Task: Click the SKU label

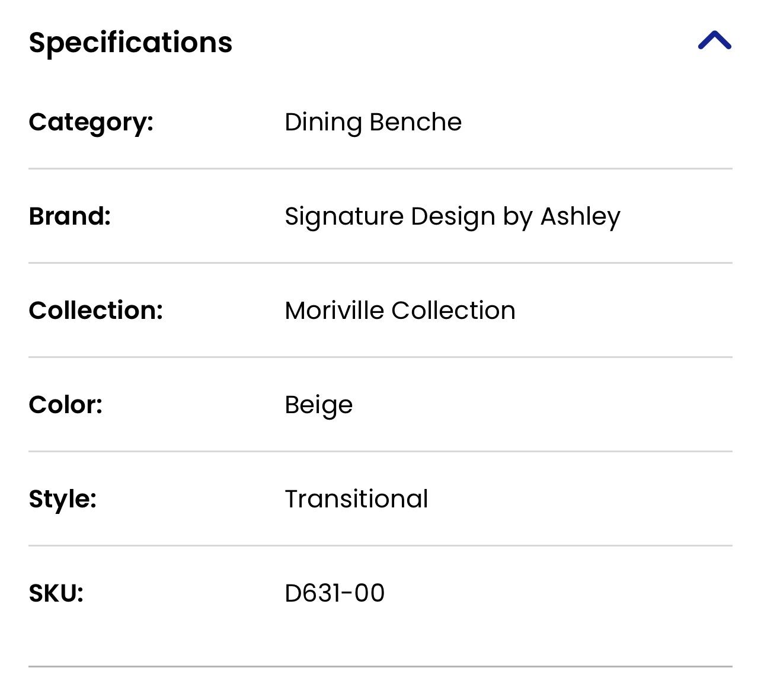Action: point(56,593)
